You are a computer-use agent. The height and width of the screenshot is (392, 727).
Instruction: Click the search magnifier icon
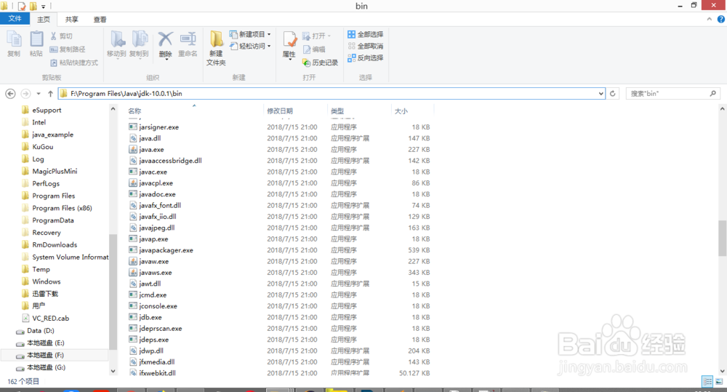click(712, 94)
